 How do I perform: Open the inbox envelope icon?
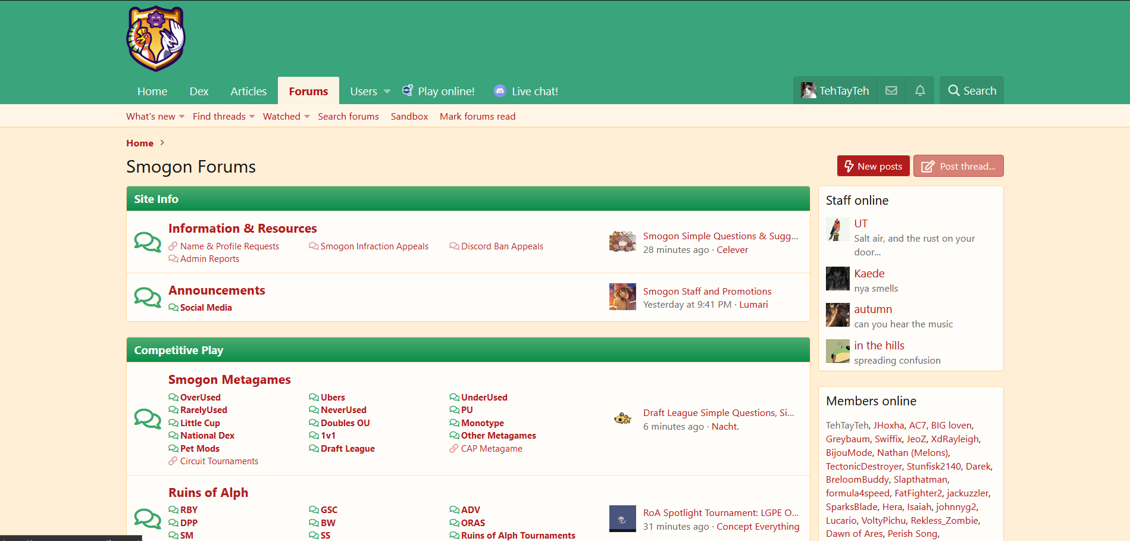click(891, 90)
